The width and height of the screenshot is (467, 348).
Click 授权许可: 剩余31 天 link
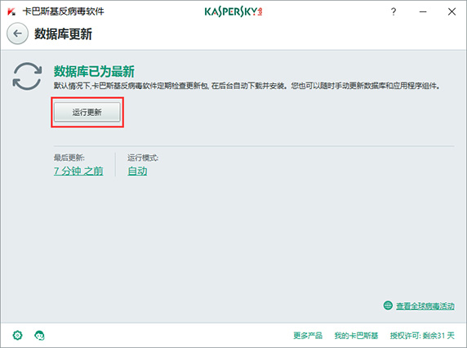tap(422, 336)
